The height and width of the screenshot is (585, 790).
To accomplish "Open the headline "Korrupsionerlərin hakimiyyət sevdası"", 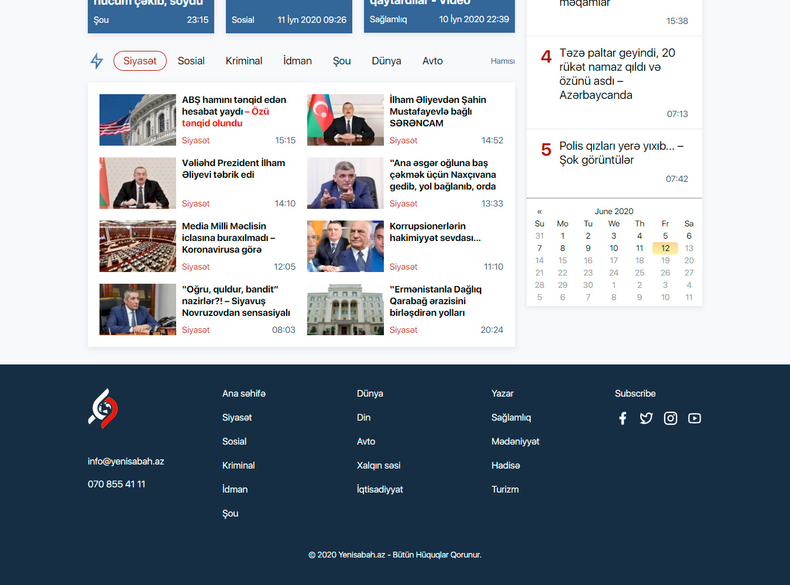I will [x=435, y=232].
